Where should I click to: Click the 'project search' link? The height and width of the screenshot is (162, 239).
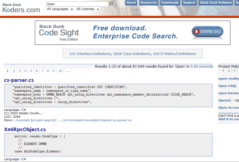pyautogui.click(x=43, y=120)
